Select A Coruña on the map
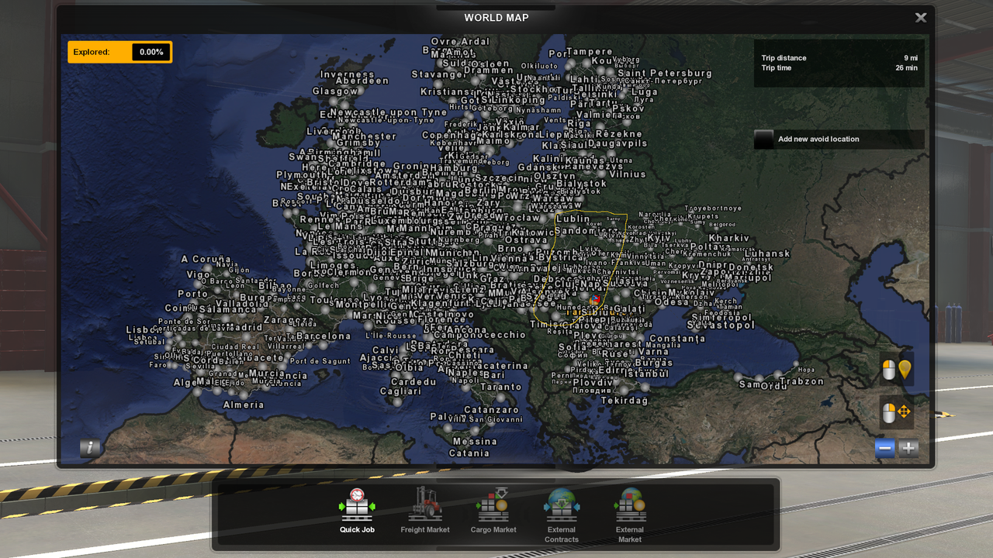Viewport: 993px width, 558px height. tap(206, 259)
